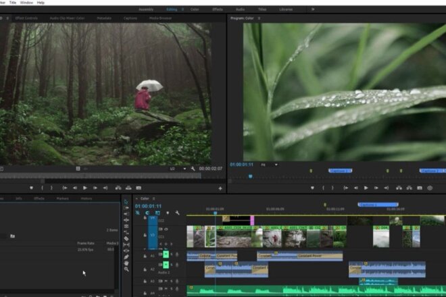Open Source monitor button editor plus

point(220,188)
